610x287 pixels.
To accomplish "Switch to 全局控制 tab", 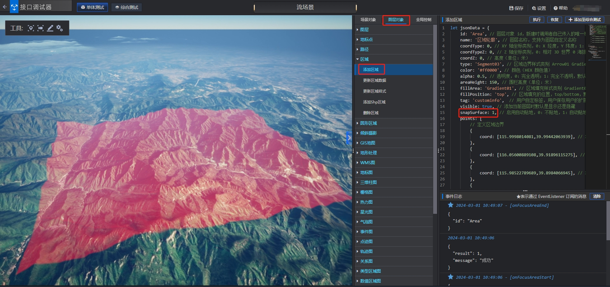I will click(x=423, y=20).
